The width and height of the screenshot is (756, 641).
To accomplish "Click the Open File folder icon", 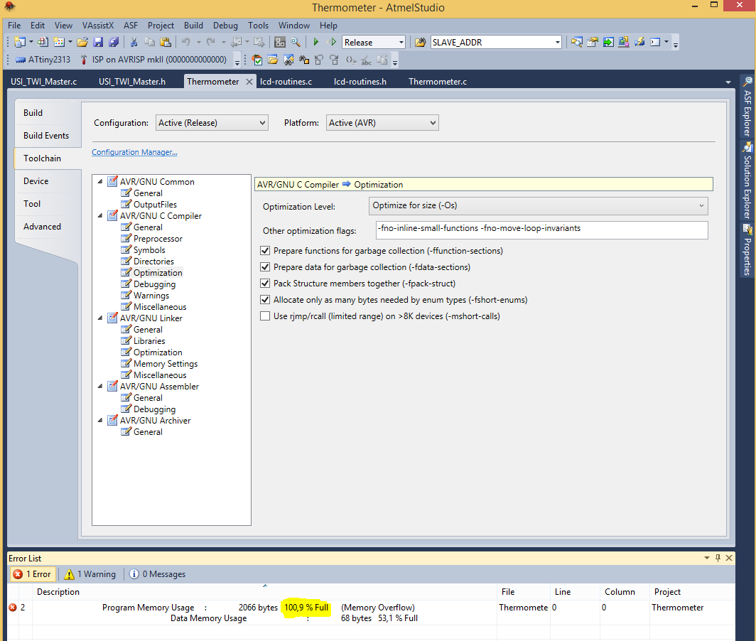I will pos(82,42).
